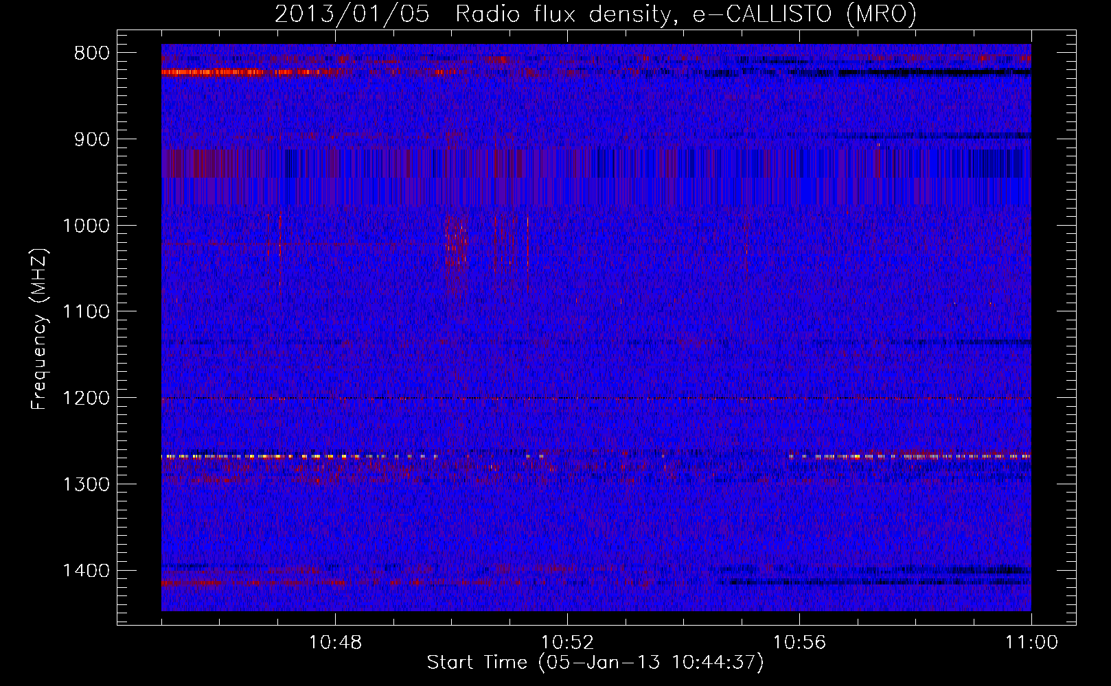Click the '900' frequency axis label
1111x686 pixels.
click(x=92, y=139)
